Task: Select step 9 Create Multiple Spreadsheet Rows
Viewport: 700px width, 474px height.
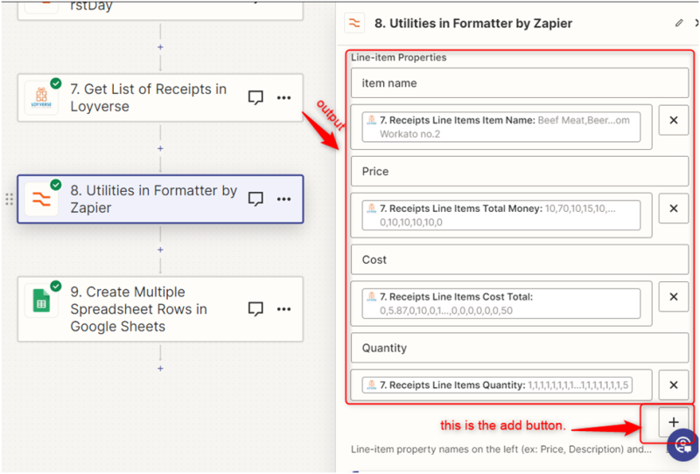Action: tap(140, 308)
